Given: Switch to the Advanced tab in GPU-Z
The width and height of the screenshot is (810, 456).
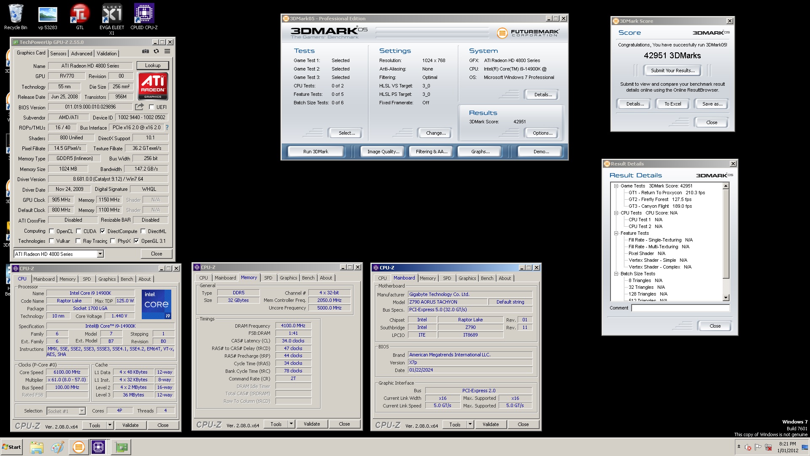Looking at the screenshot, I should point(81,54).
